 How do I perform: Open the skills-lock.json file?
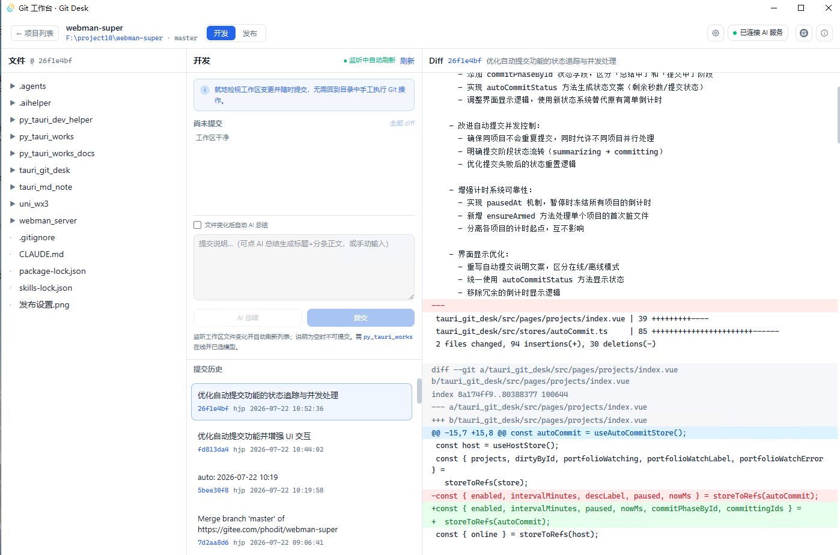pyautogui.click(x=46, y=288)
